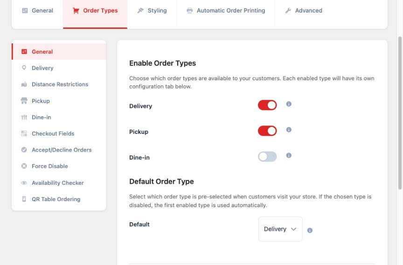Click the Availability Checker eye icon

pos(24,183)
